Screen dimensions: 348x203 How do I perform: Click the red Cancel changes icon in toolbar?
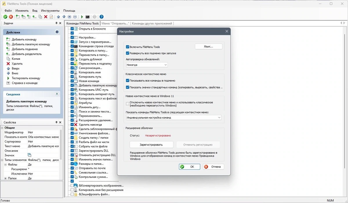click(x=11, y=17)
